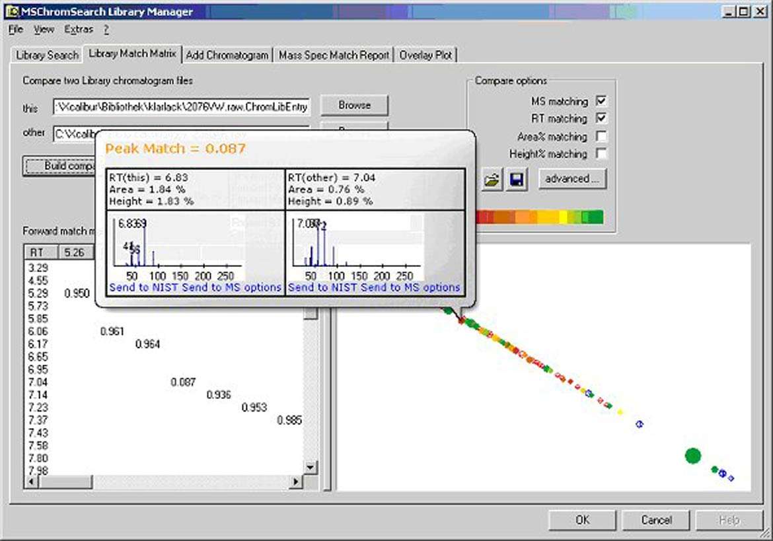The image size is (773, 541).
Task: Click the right mass spectrum thumbnail labeled 7.04
Action: click(357, 248)
